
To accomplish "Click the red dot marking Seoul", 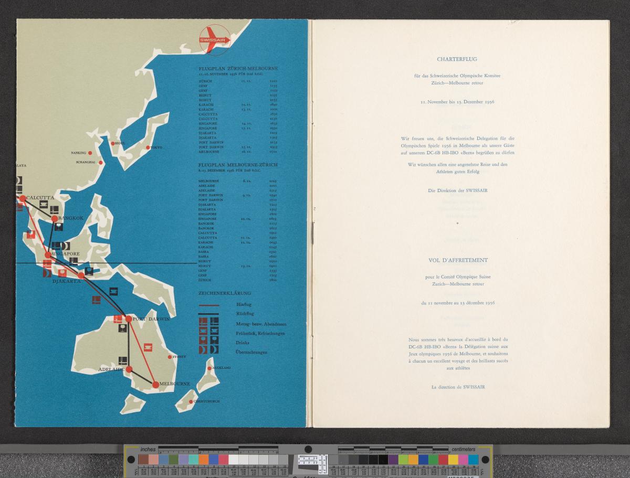I will (x=112, y=143).
